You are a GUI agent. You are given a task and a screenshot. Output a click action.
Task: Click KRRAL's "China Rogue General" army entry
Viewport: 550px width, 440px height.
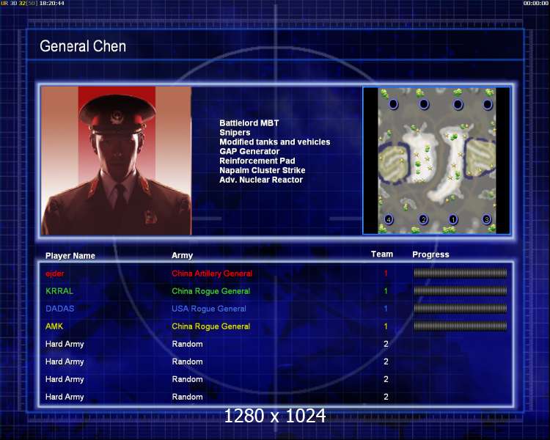coord(210,291)
